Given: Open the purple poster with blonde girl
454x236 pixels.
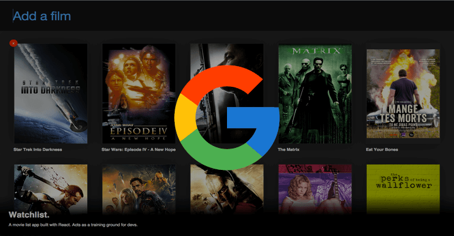Looking at the screenshot, I should pos(315,189).
